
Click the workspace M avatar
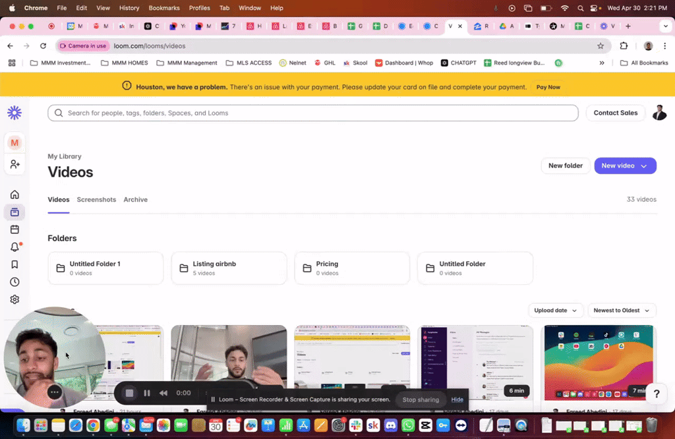[15, 142]
